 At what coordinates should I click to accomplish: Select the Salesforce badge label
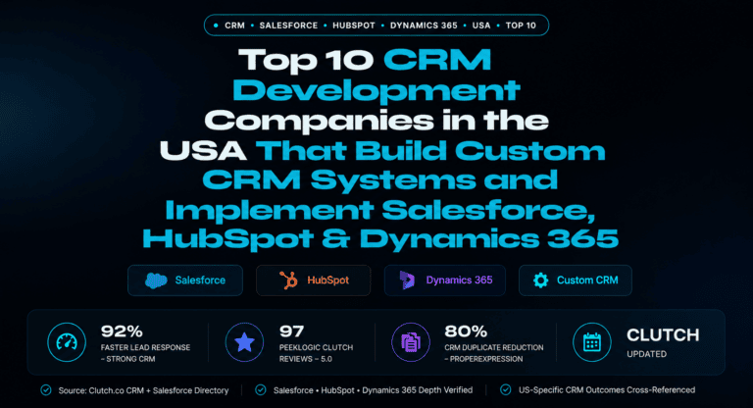coord(200,280)
